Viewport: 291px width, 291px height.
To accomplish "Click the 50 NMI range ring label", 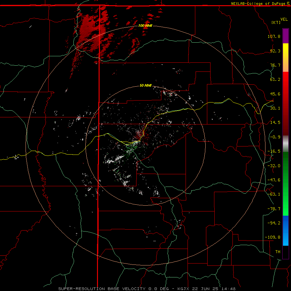I will click(146, 86).
